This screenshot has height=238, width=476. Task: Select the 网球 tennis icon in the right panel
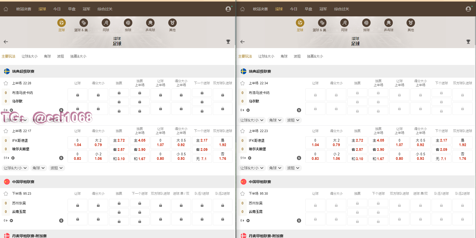(344, 23)
